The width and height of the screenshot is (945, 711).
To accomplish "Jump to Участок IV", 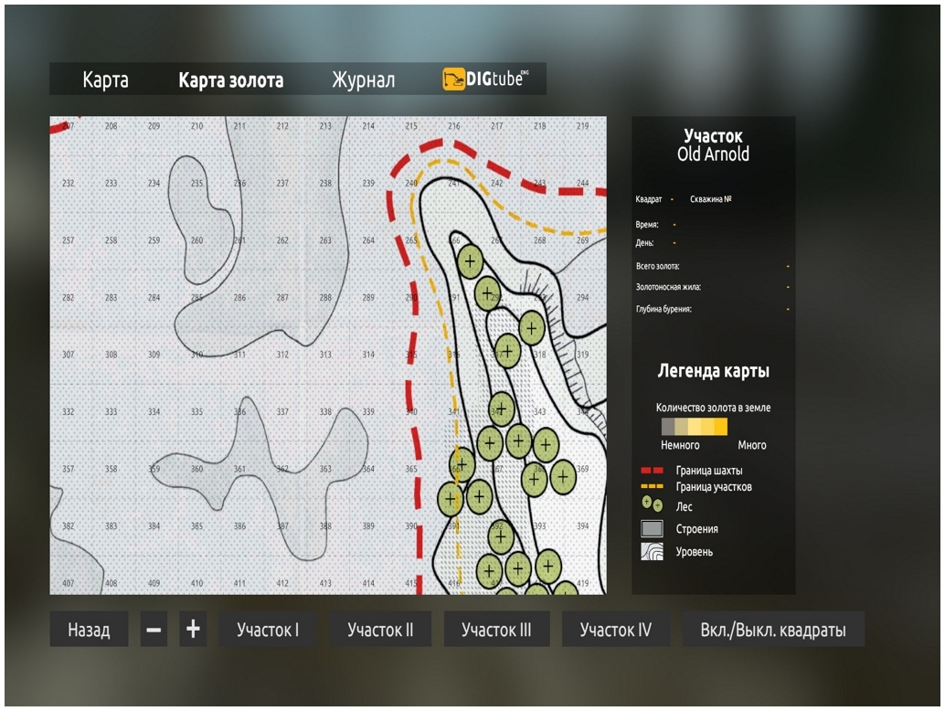I will 615,630.
